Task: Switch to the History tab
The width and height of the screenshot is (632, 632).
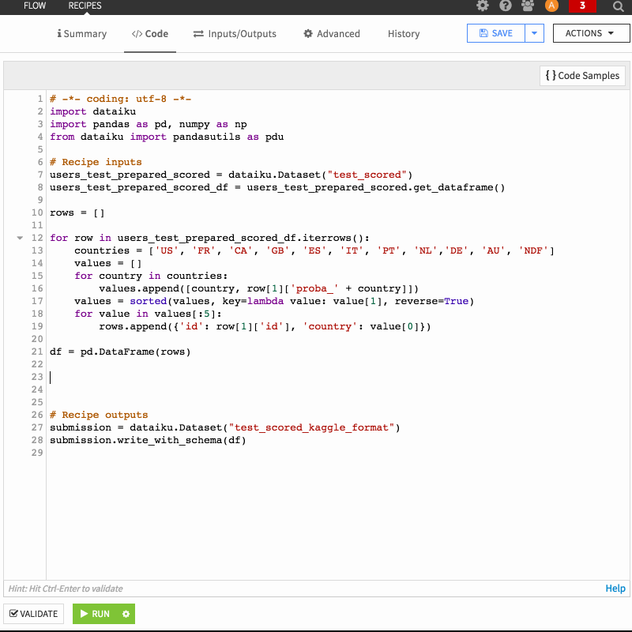Action: coord(404,34)
